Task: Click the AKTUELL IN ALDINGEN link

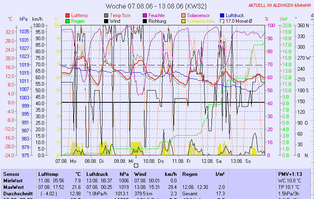Action: (279, 5)
